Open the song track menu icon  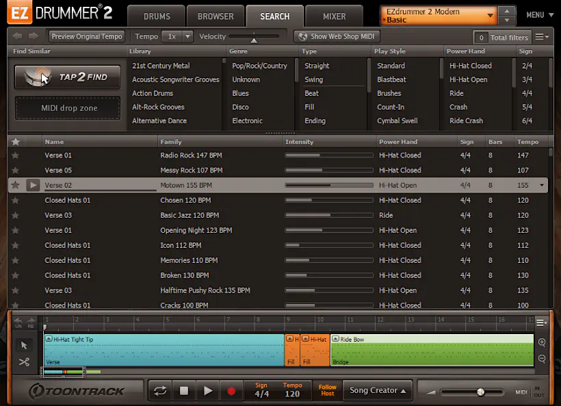point(541,322)
